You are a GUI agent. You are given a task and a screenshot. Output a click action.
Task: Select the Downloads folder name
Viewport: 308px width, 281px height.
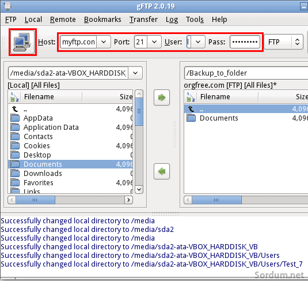[x=43, y=174]
